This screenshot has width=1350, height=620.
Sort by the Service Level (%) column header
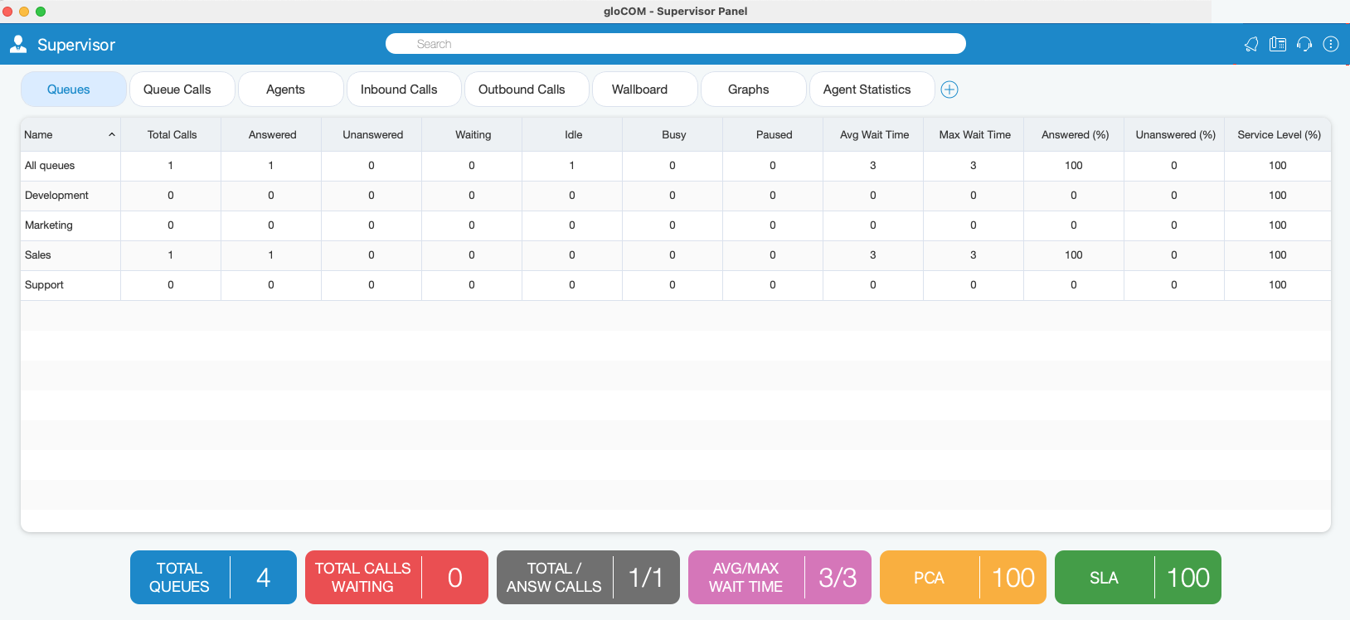pos(1278,135)
